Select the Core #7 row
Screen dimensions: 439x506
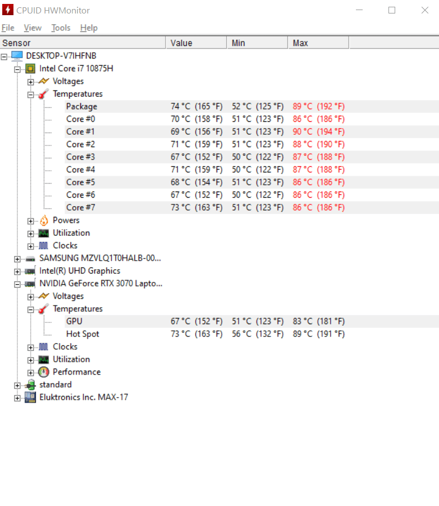(x=251, y=207)
